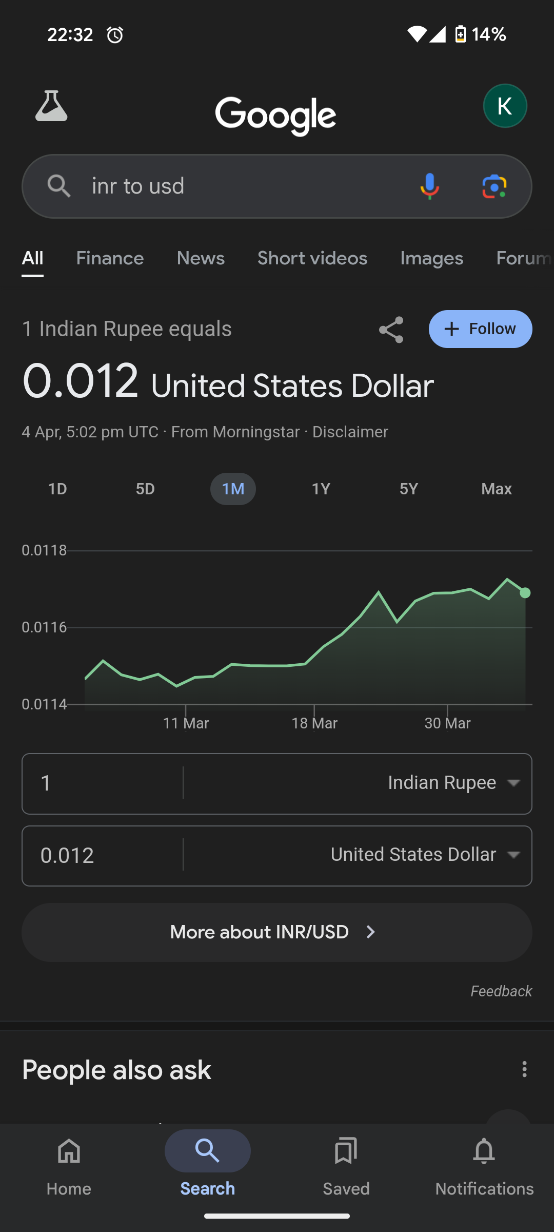
Task: Follow the INR to USD rate
Action: tap(480, 329)
